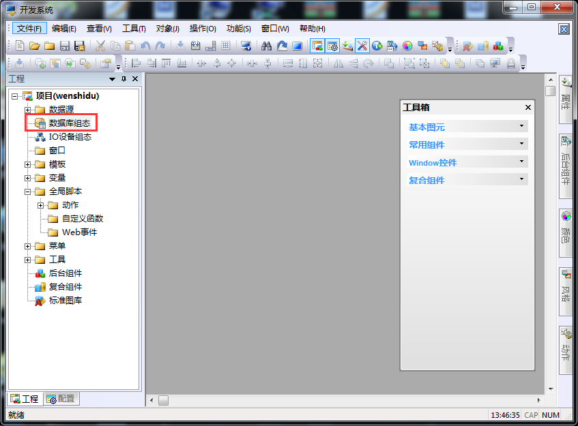The width and height of the screenshot is (578, 426).
Task: Open the 查看(V) menu
Action: [99, 29]
